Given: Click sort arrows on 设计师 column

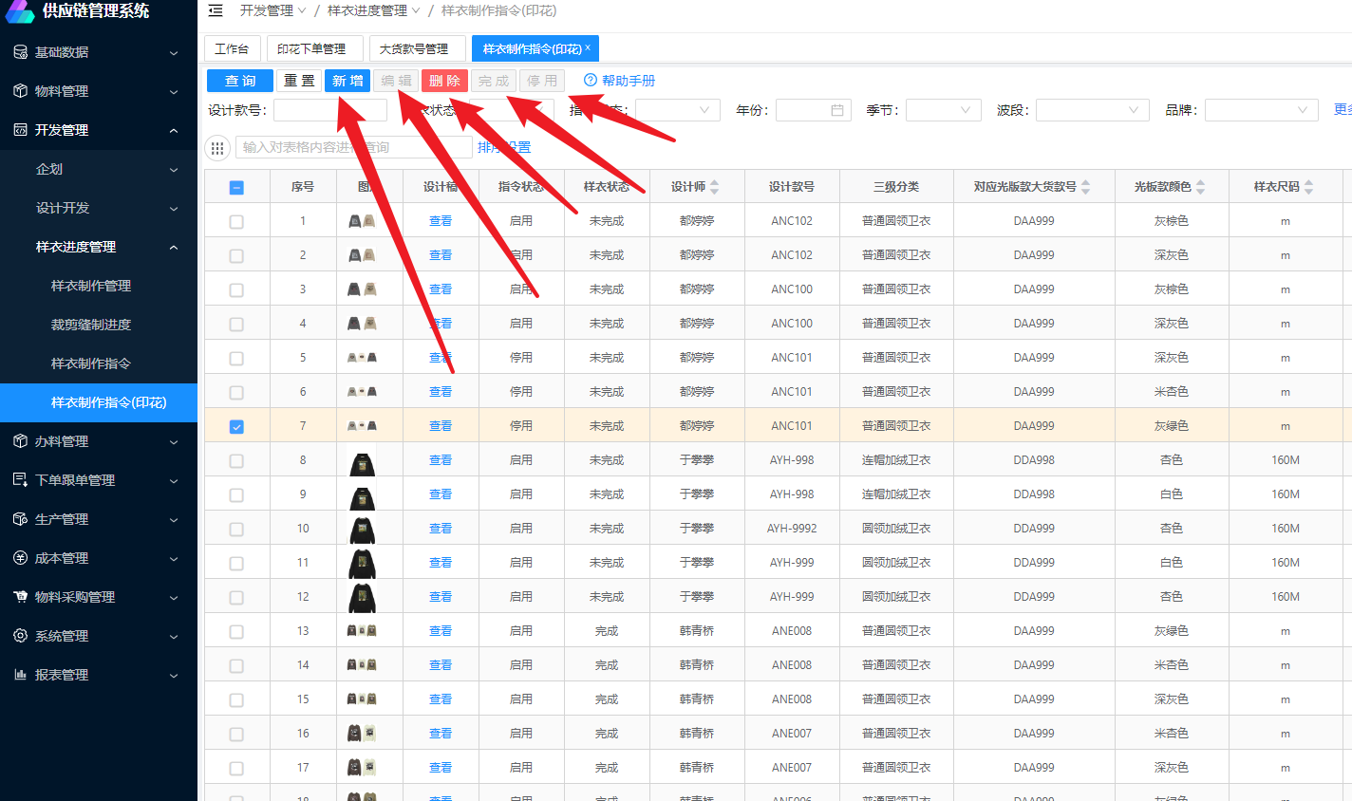Looking at the screenshot, I should pyautogui.click(x=715, y=187).
